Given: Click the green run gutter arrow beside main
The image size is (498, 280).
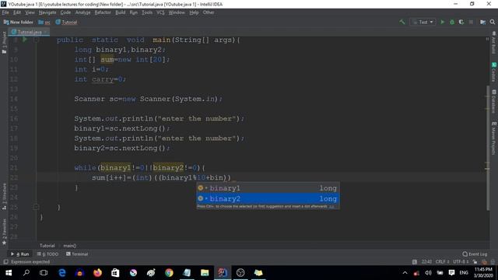Looking at the screenshot, I should 25,40.
